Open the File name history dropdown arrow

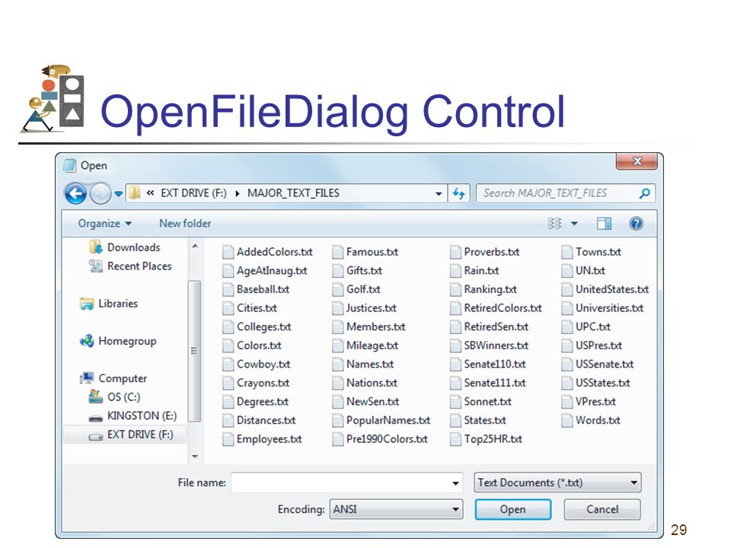point(455,483)
